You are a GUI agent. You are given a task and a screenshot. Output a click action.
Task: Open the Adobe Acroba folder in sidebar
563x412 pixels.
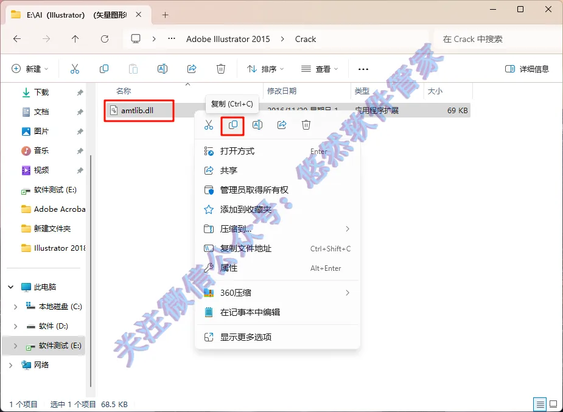pyautogui.click(x=53, y=209)
